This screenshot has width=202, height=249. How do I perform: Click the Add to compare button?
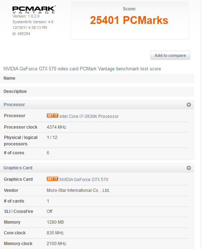(x=170, y=55)
